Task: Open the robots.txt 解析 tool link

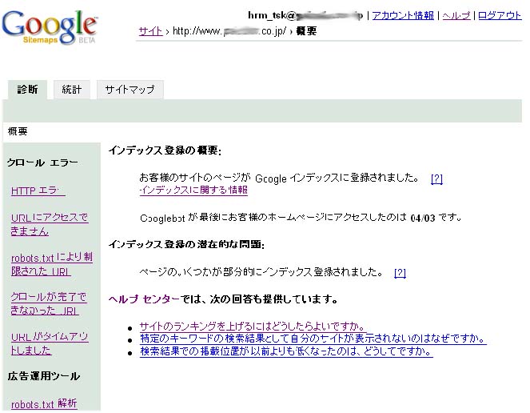Action: (44, 403)
